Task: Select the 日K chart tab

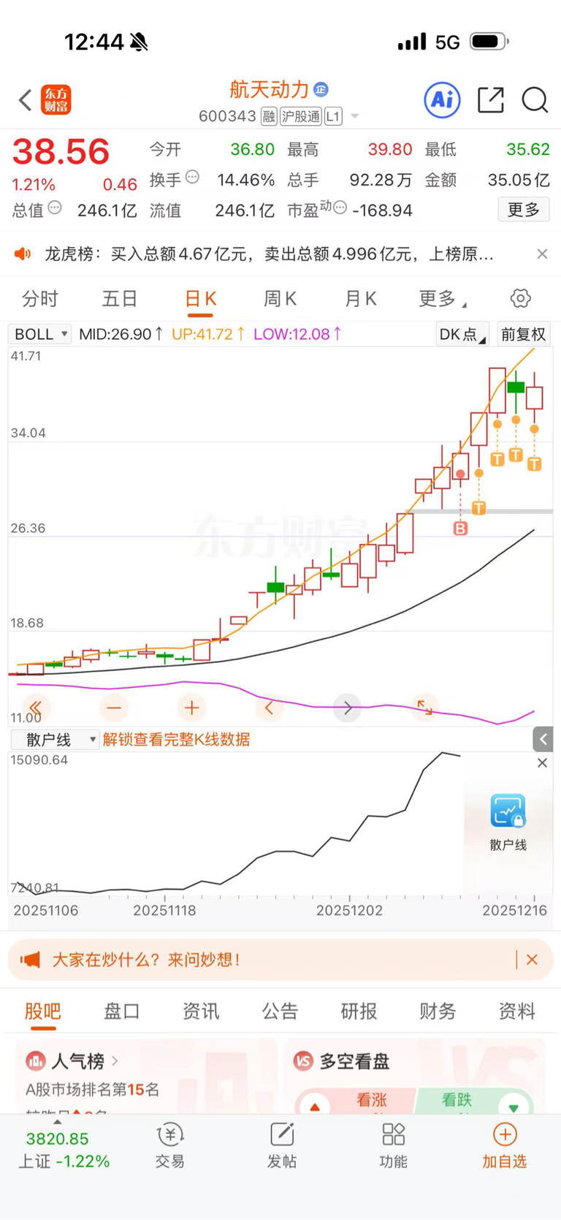Action: pos(200,299)
